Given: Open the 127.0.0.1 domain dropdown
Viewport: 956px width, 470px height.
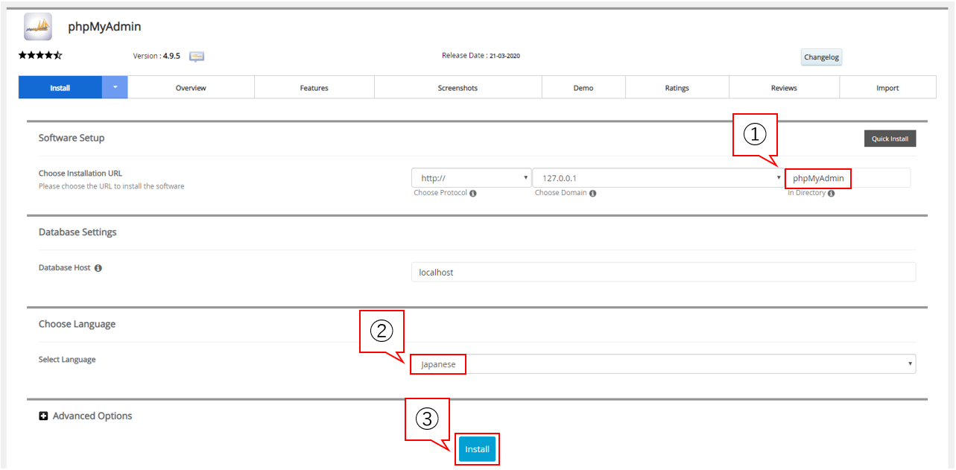Looking at the screenshot, I should pos(657,178).
